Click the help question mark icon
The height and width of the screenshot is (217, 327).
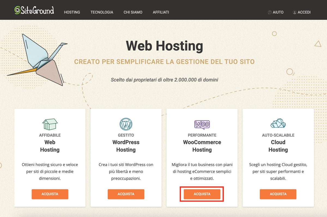coord(270,12)
